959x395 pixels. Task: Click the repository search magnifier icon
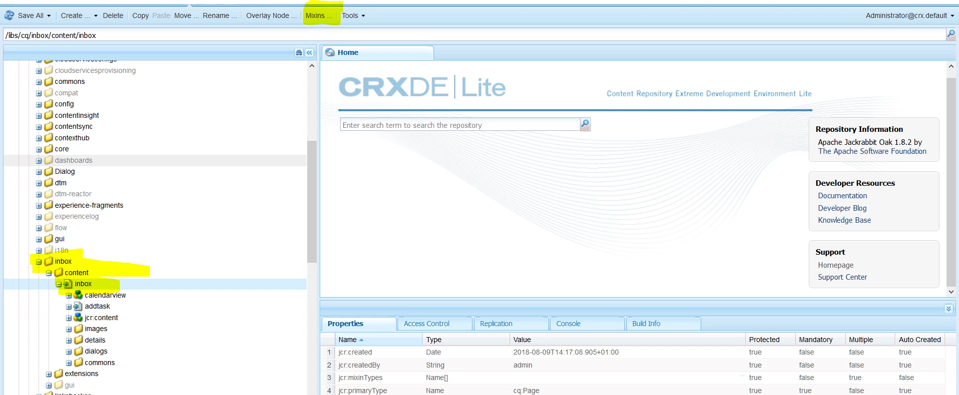pyautogui.click(x=585, y=124)
